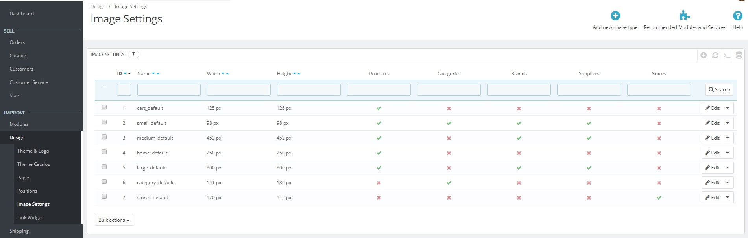This screenshot has height=238, width=748.
Task: Open the Bulk actions dropdown
Action: point(114,220)
